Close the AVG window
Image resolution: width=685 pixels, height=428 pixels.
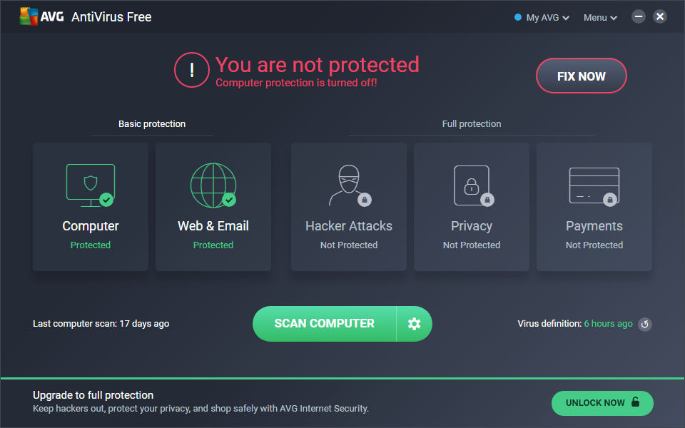click(x=659, y=16)
